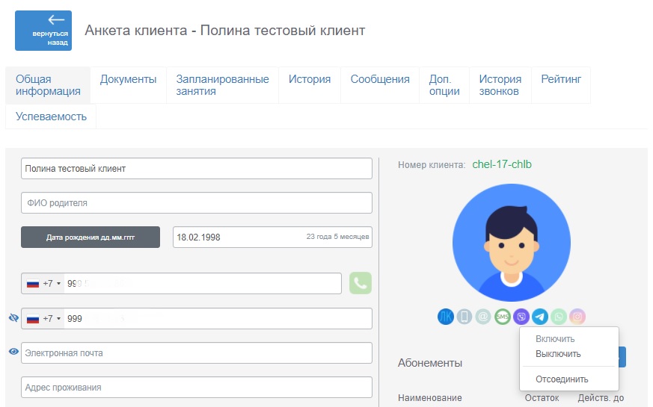This screenshot has height=407, width=653.
Task: Click the Instagram channel icon
Action: click(577, 317)
